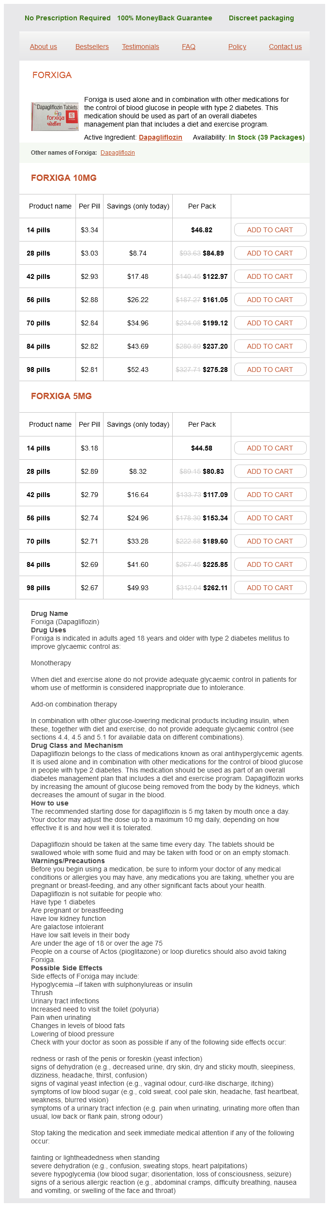Image resolution: width=329 pixels, height=1207 pixels.
Task: Add 56 pills of Forxiga 5mg to cart
Action: [270, 518]
